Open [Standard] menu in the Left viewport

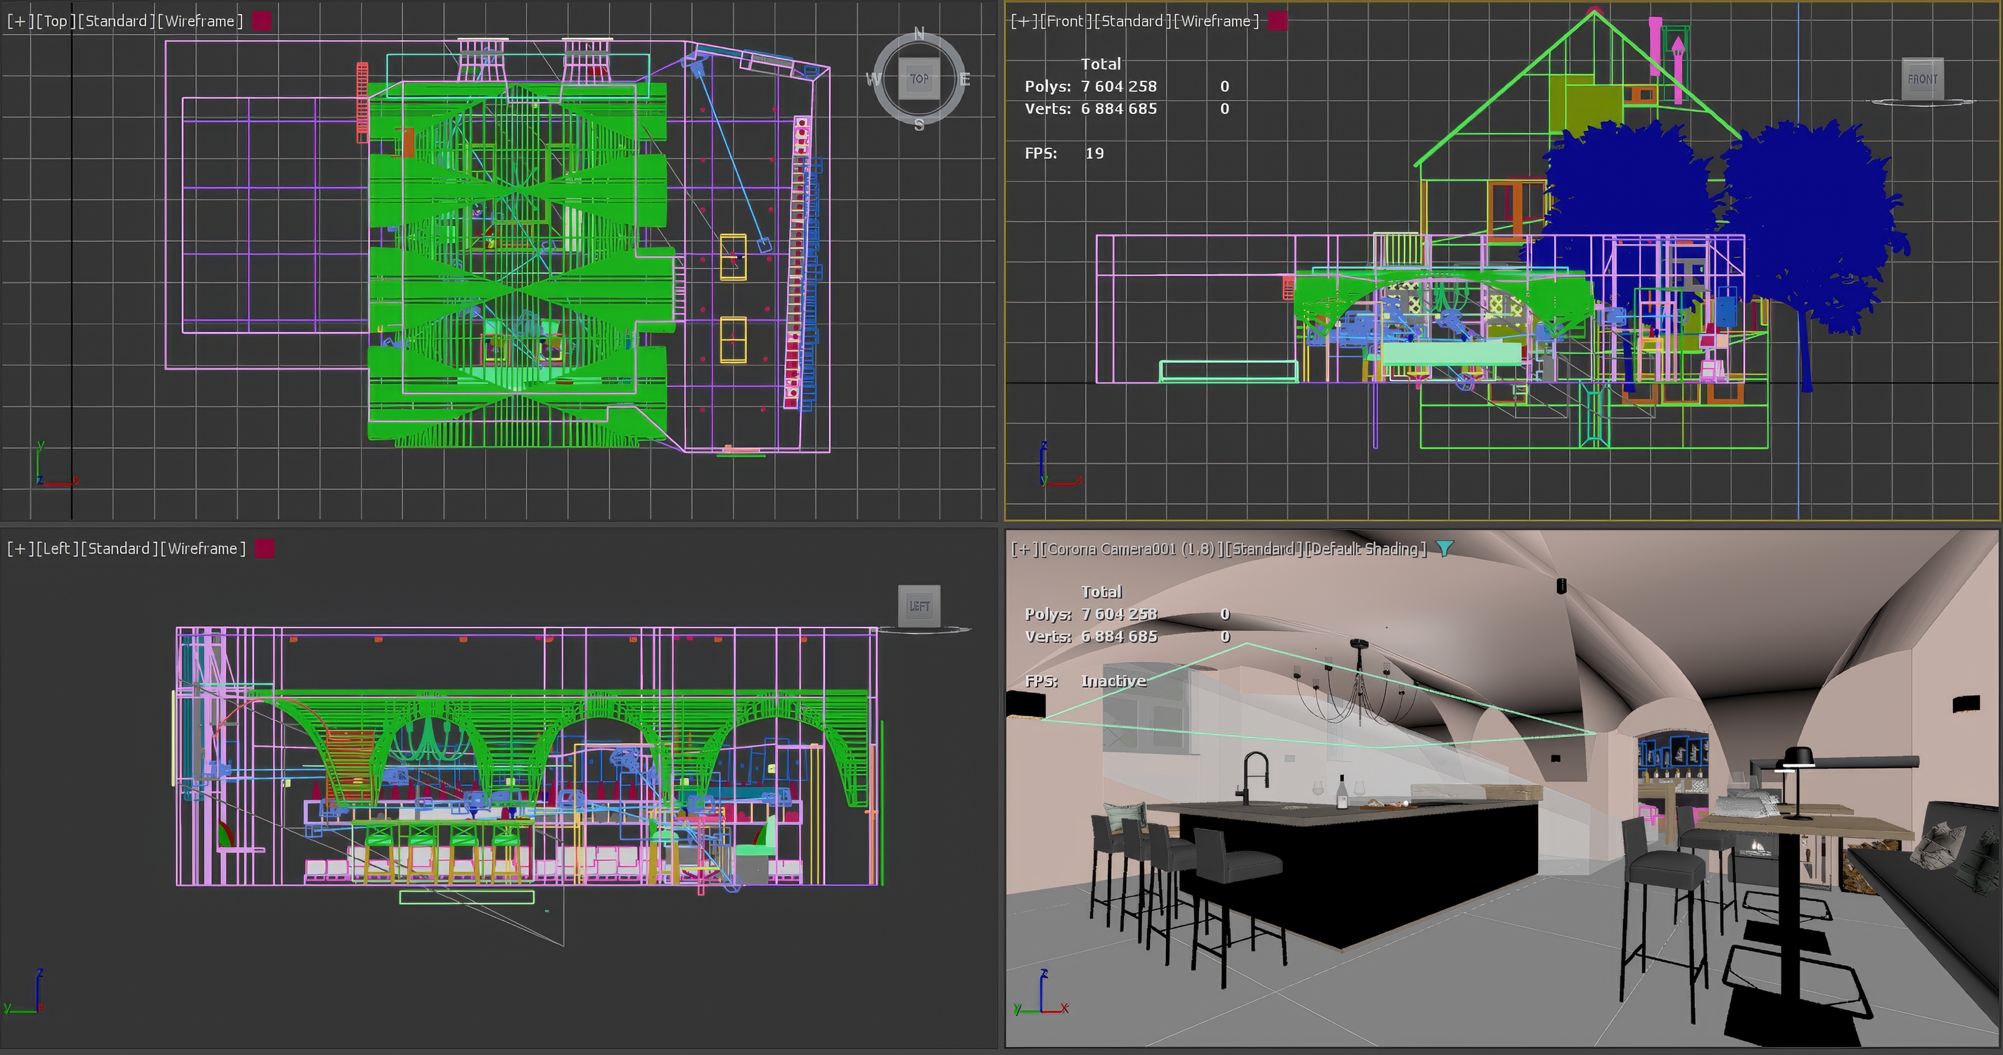(119, 549)
